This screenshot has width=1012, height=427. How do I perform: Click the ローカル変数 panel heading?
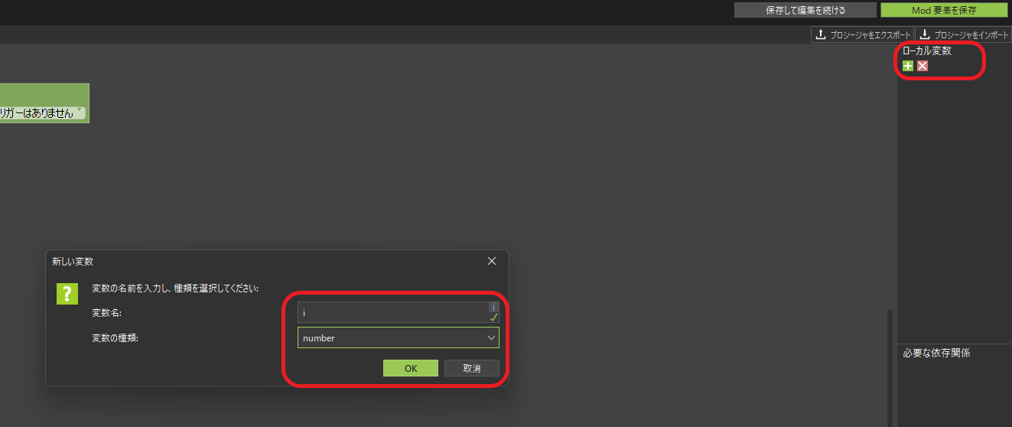[x=927, y=51]
